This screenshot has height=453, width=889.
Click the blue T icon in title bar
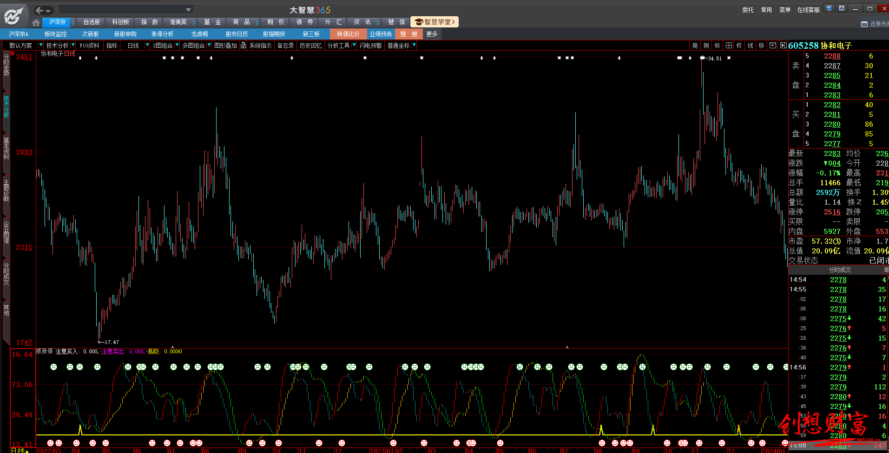pos(829,8)
